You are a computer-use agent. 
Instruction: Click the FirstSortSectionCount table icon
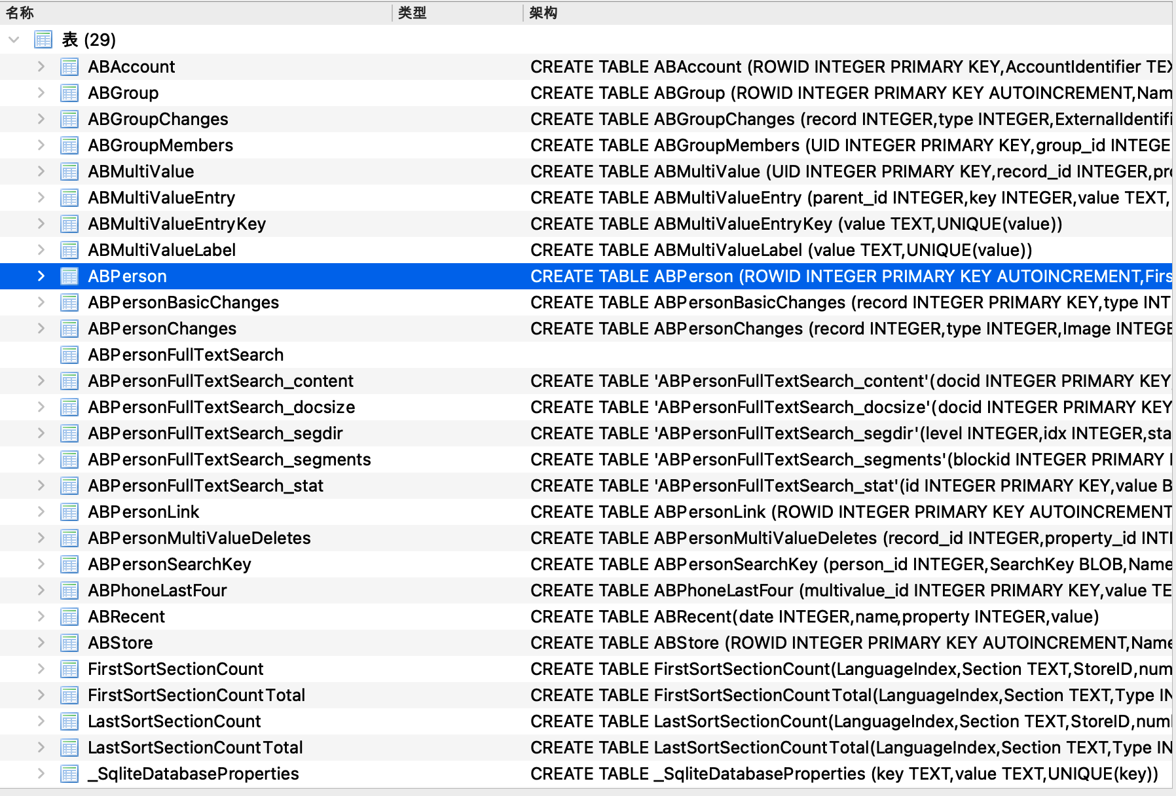[69, 669]
